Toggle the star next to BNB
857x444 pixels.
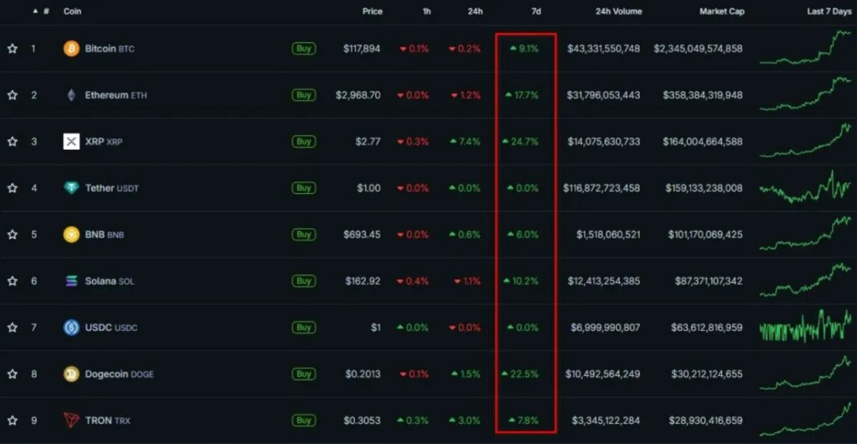tap(12, 234)
